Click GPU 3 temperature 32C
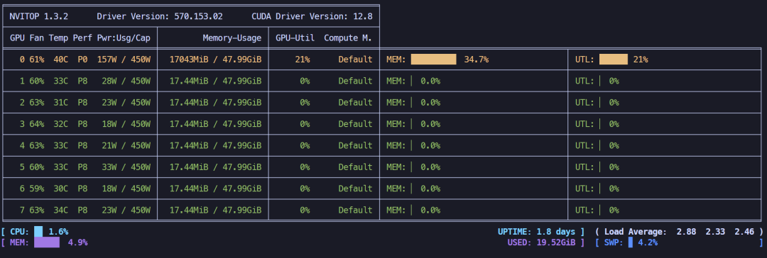The width and height of the screenshot is (767, 258). tap(60, 124)
